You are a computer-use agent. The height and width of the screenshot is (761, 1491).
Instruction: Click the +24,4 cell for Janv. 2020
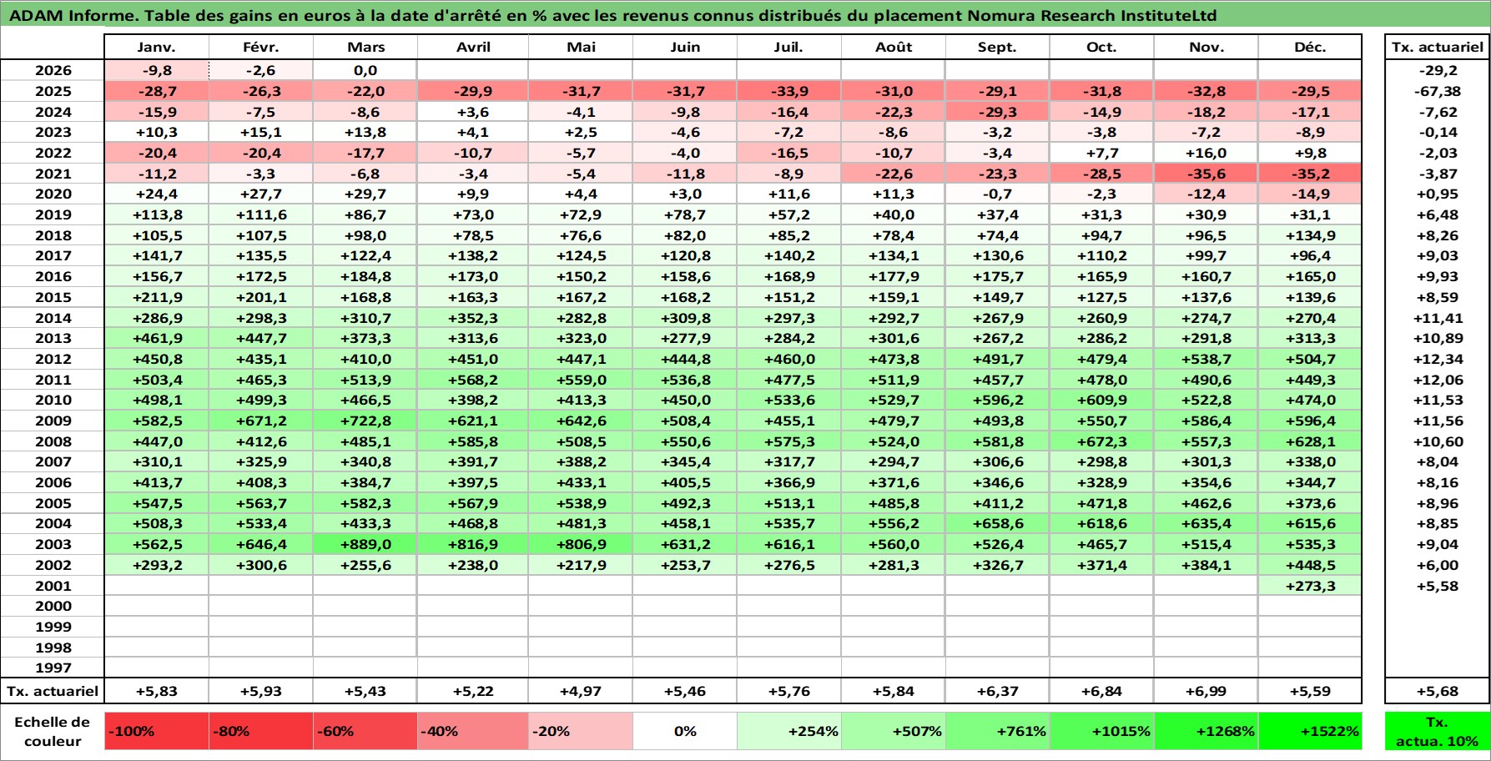point(157,194)
